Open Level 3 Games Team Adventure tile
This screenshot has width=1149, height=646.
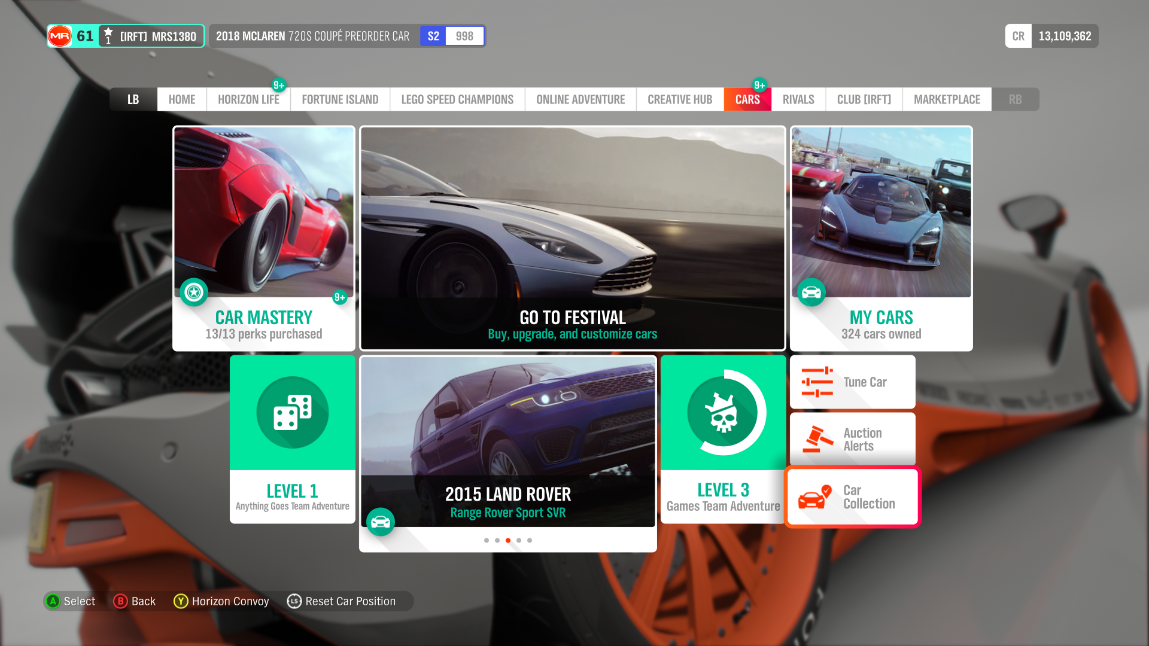[x=723, y=439]
